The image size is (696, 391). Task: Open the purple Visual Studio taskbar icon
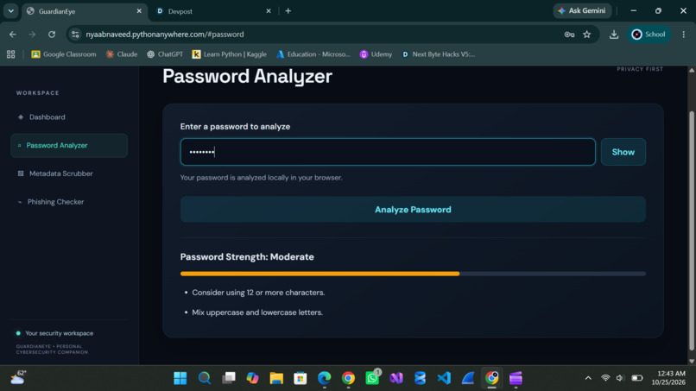[396, 378]
